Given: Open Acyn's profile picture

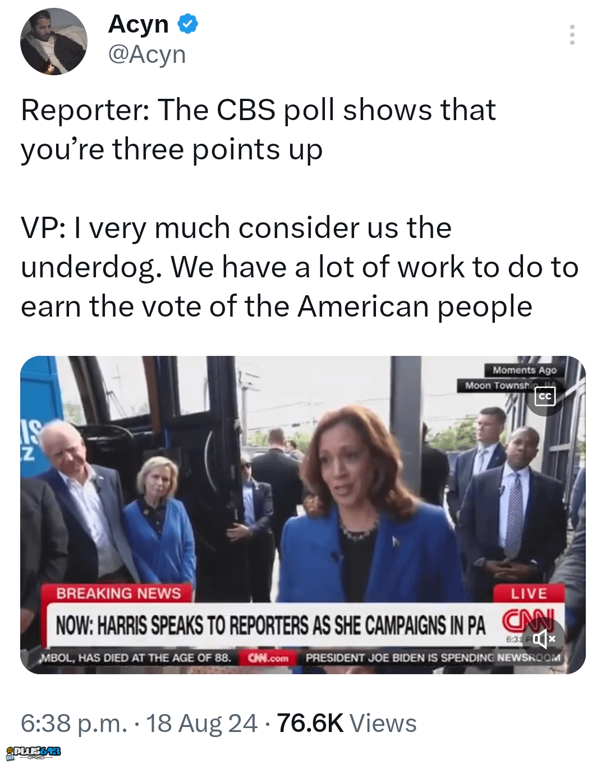Looking at the screenshot, I should [54, 42].
